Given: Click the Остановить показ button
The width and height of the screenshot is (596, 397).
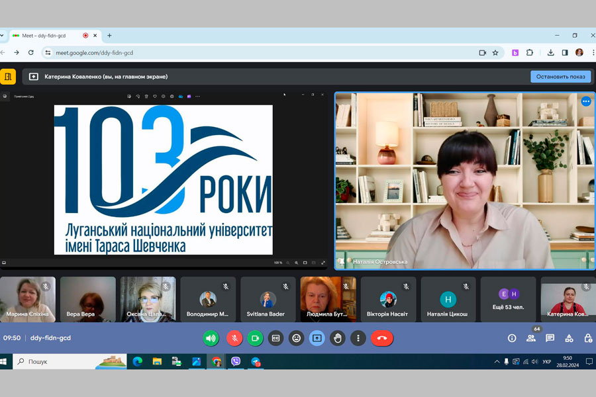Looking at the screenshot, I should [560, 77].
